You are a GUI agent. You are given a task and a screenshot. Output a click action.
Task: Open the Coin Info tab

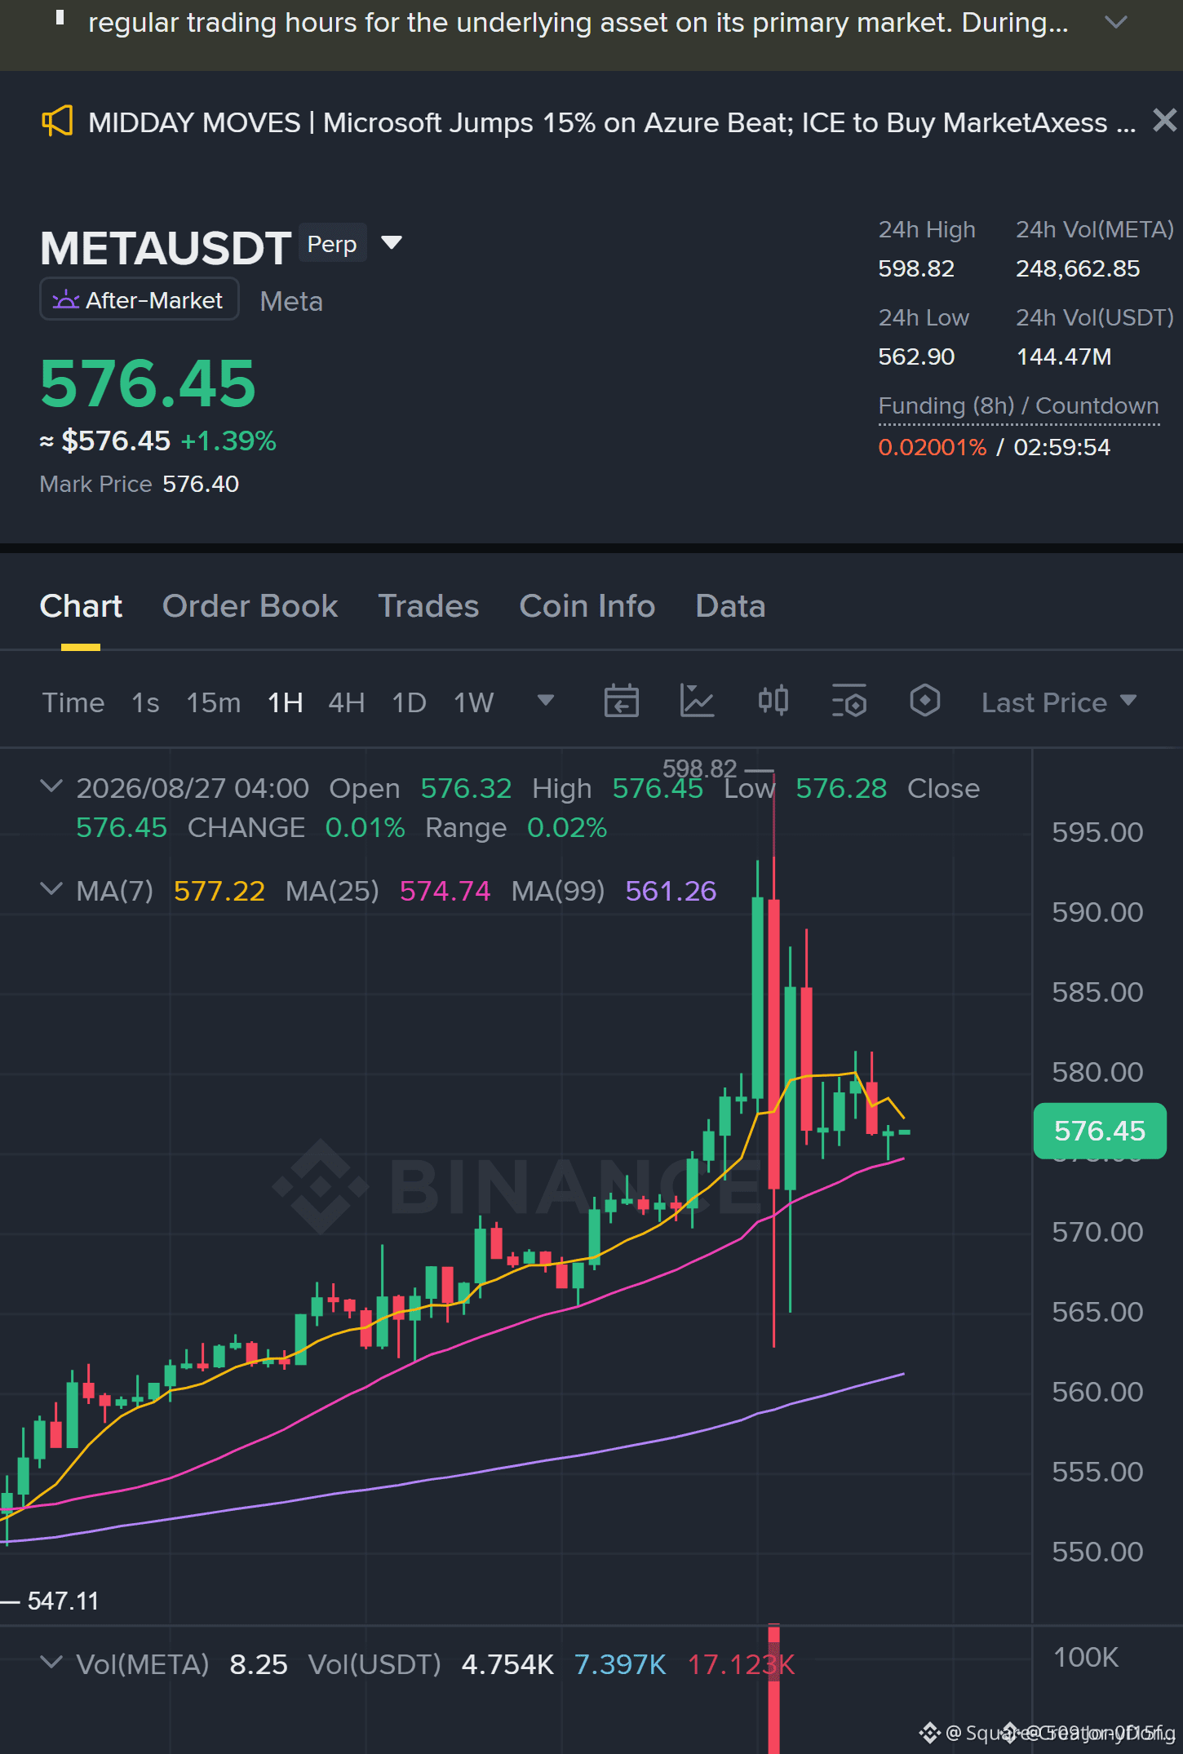(x=587, y=606)
